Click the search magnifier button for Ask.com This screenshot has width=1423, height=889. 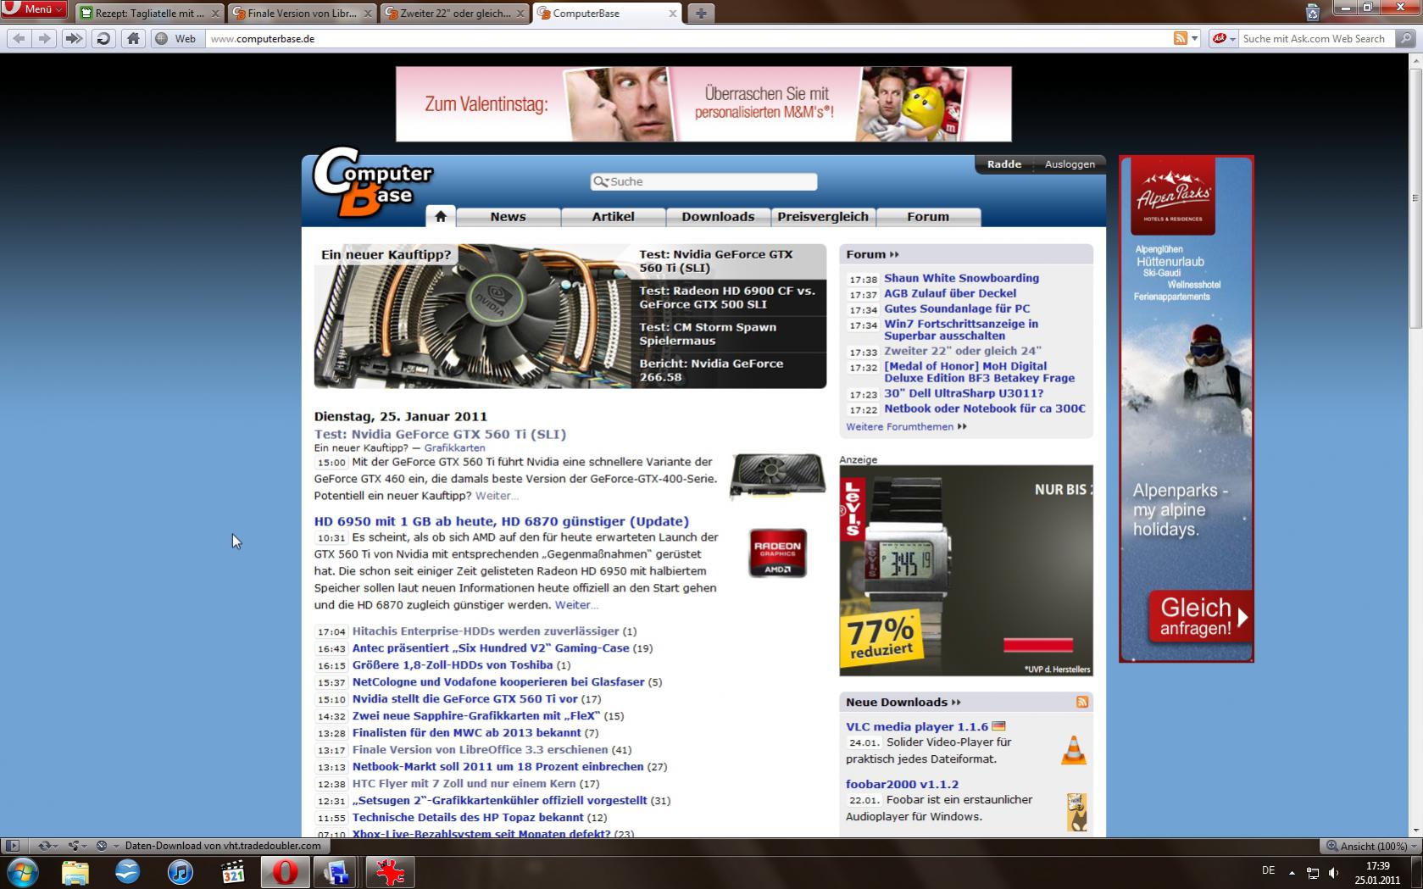point(1405,38)
